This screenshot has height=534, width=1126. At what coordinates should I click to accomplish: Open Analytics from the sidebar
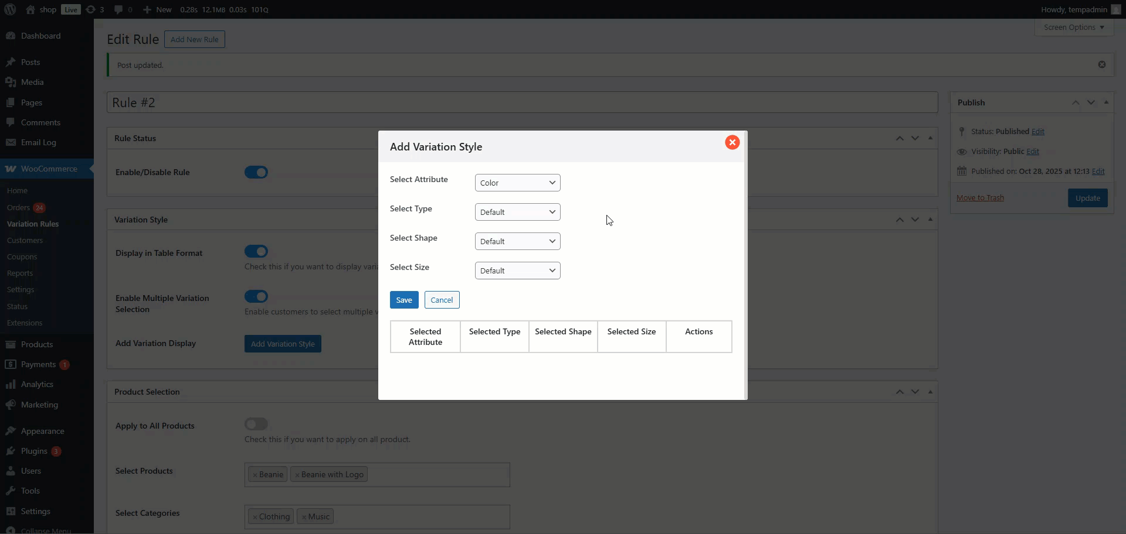[x=37, y=384]
